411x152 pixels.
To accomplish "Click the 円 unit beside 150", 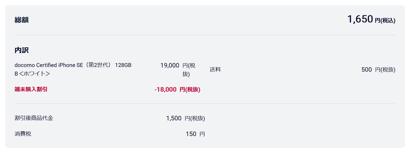I will pos(202,134).
